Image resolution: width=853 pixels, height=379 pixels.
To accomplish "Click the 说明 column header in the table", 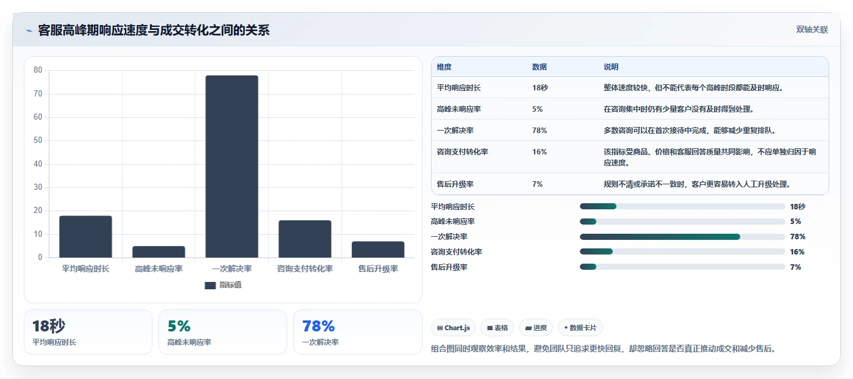I will click(x=611, y=67).
